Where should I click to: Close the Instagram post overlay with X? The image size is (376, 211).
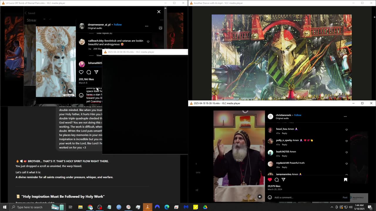tap(159, 12)
